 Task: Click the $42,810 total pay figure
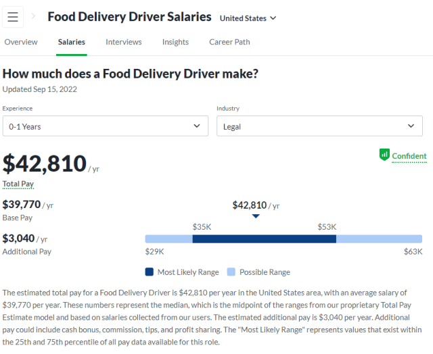[x=45, y=163]
